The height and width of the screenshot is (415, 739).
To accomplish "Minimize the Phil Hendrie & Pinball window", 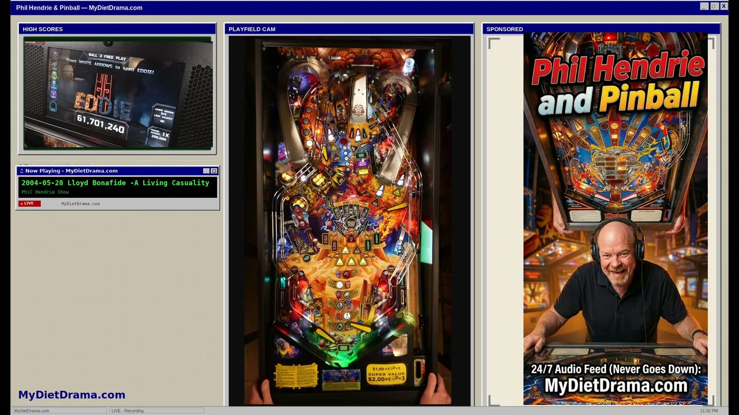I will [704, 6].
